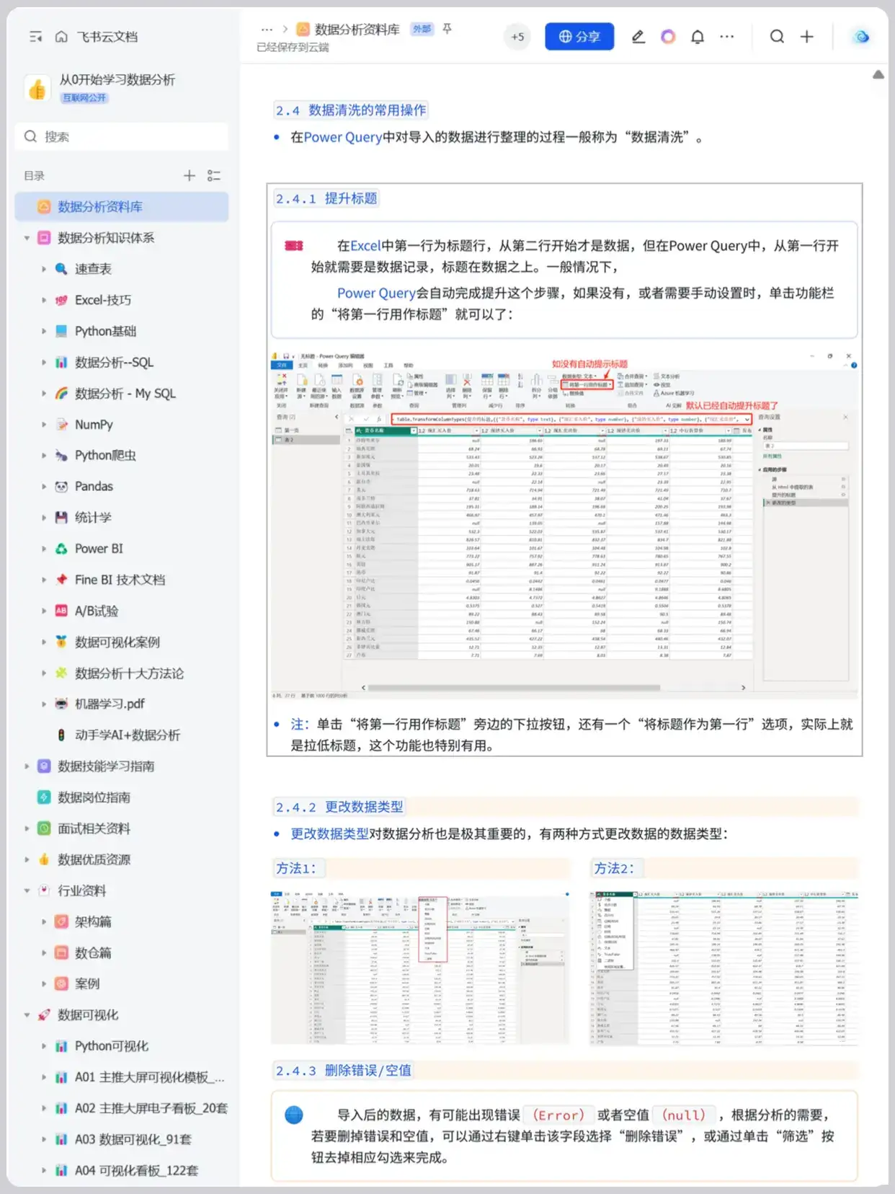This screenshot has height=1194, width=895.
Task: Open 数据分析十大方法论 page
Action: pos(129,673)
